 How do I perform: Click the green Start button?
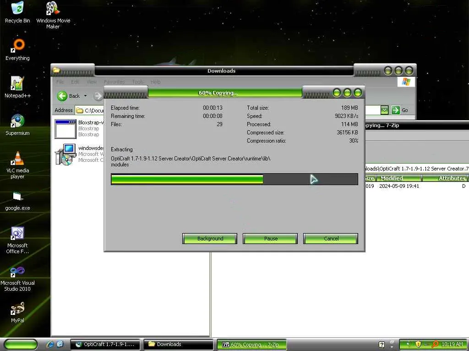tap(21, 345)
